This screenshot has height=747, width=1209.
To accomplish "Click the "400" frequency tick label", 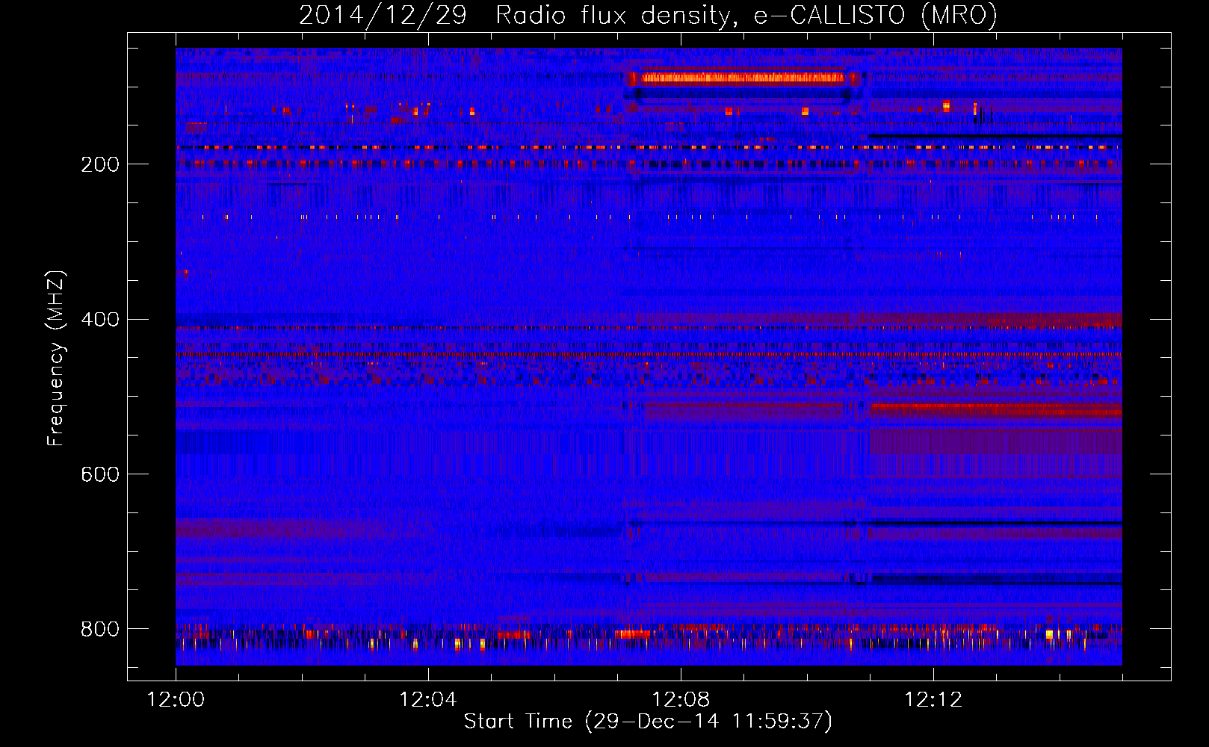I will pyautogui.click(x=100, y=320).
